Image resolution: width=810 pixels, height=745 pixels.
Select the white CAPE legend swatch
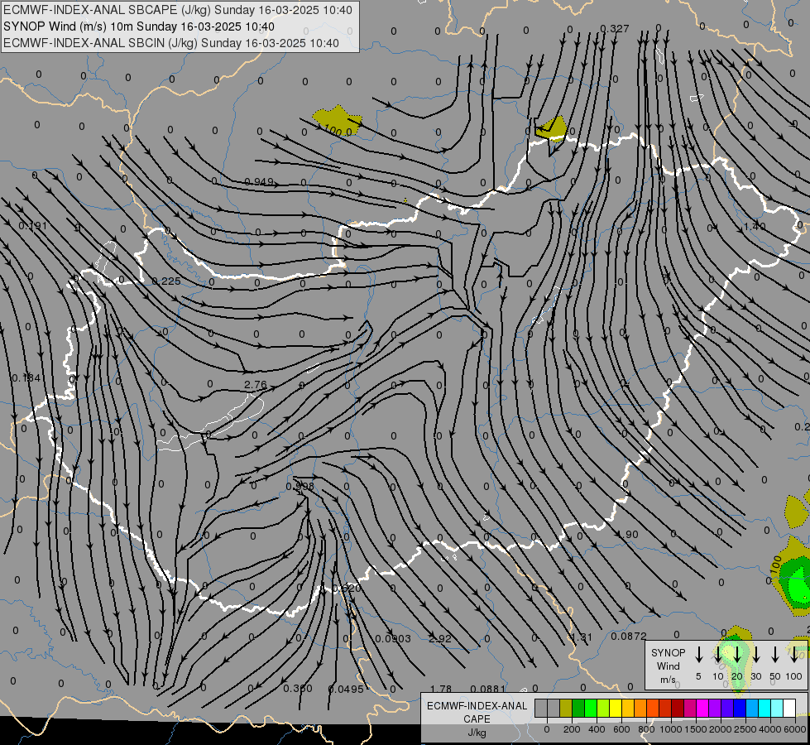[790, 708]
